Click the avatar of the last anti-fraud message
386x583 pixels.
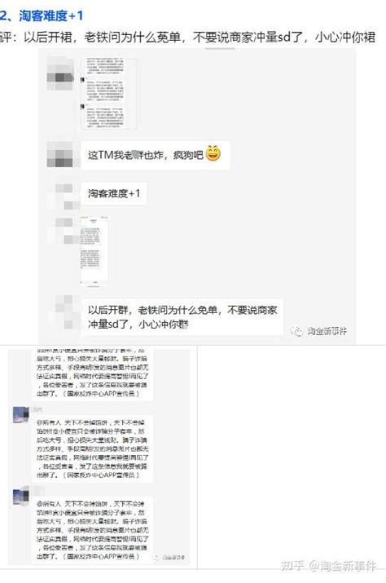point(21,497)
